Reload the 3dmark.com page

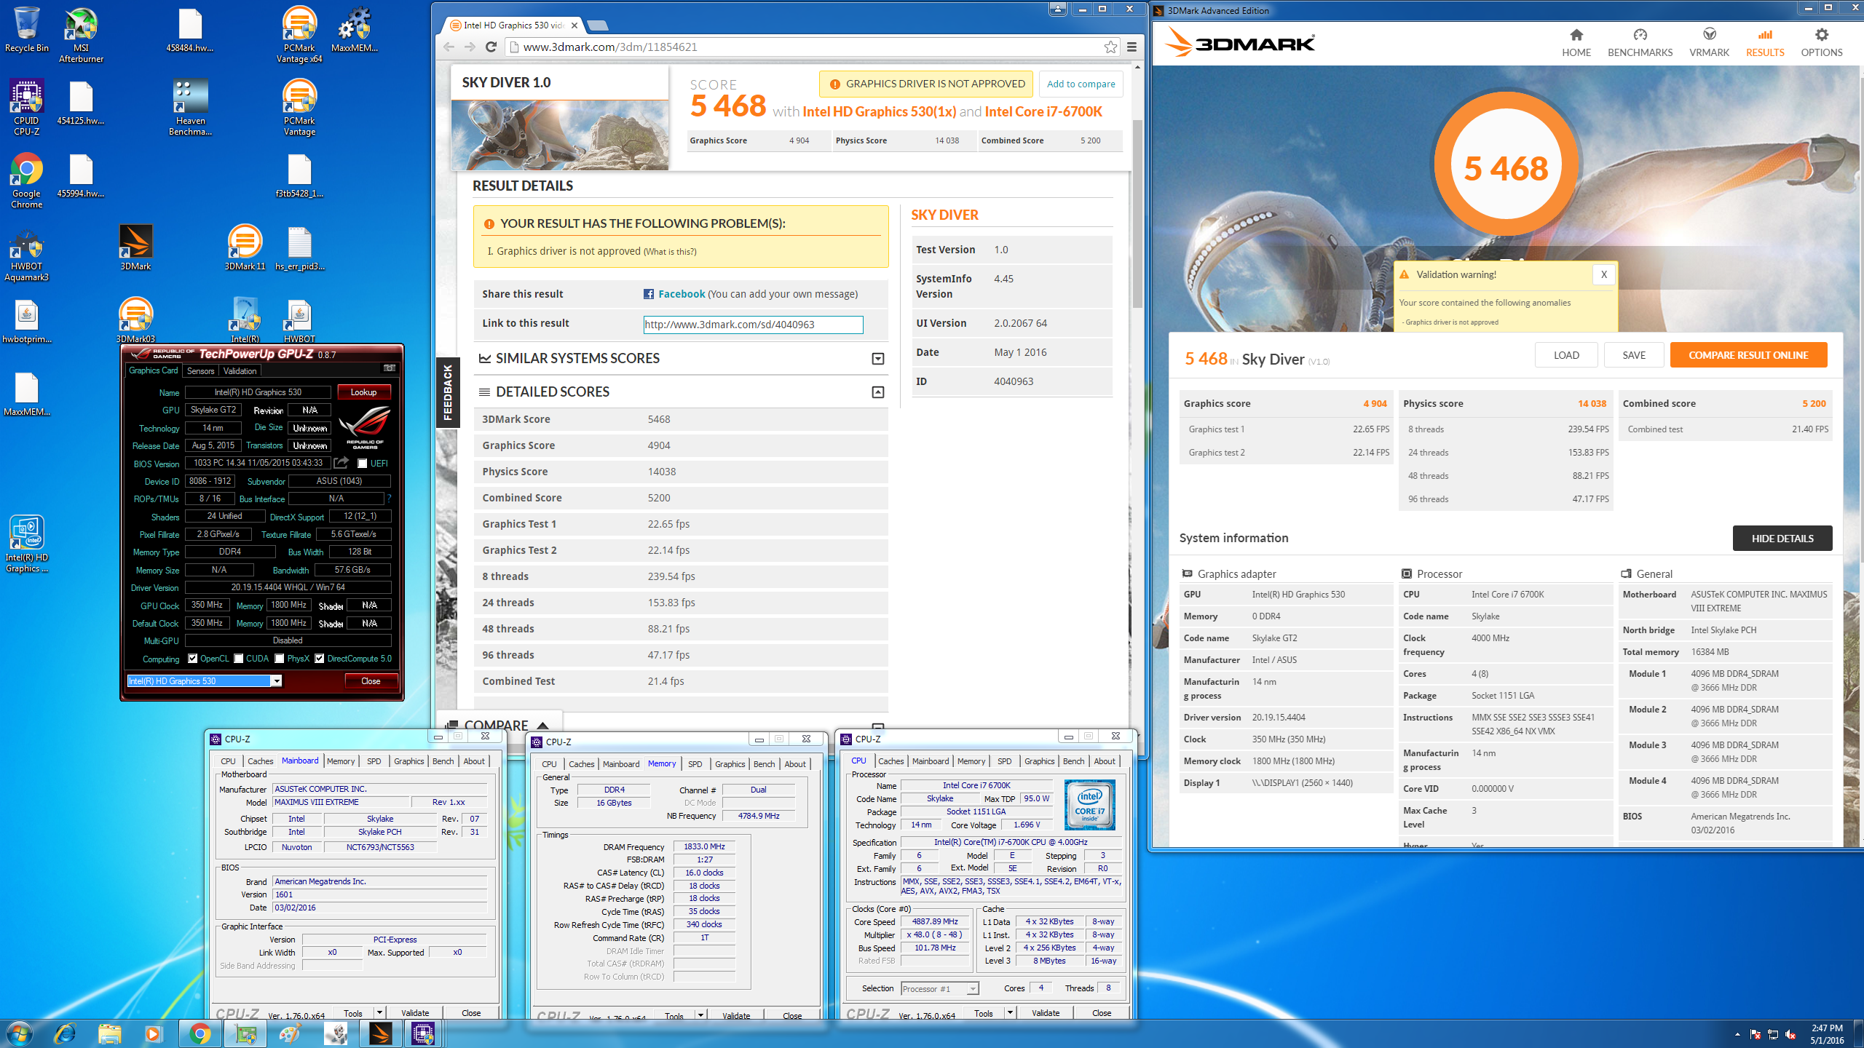tap(491, 47)
